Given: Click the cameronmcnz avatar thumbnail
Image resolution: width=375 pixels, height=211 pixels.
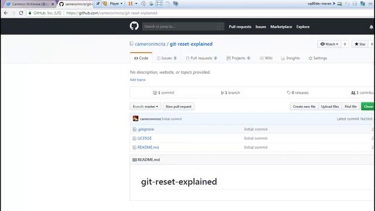Looking at the screenshot, I should tap(135, 118).
